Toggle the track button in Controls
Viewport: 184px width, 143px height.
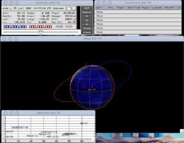87,32
